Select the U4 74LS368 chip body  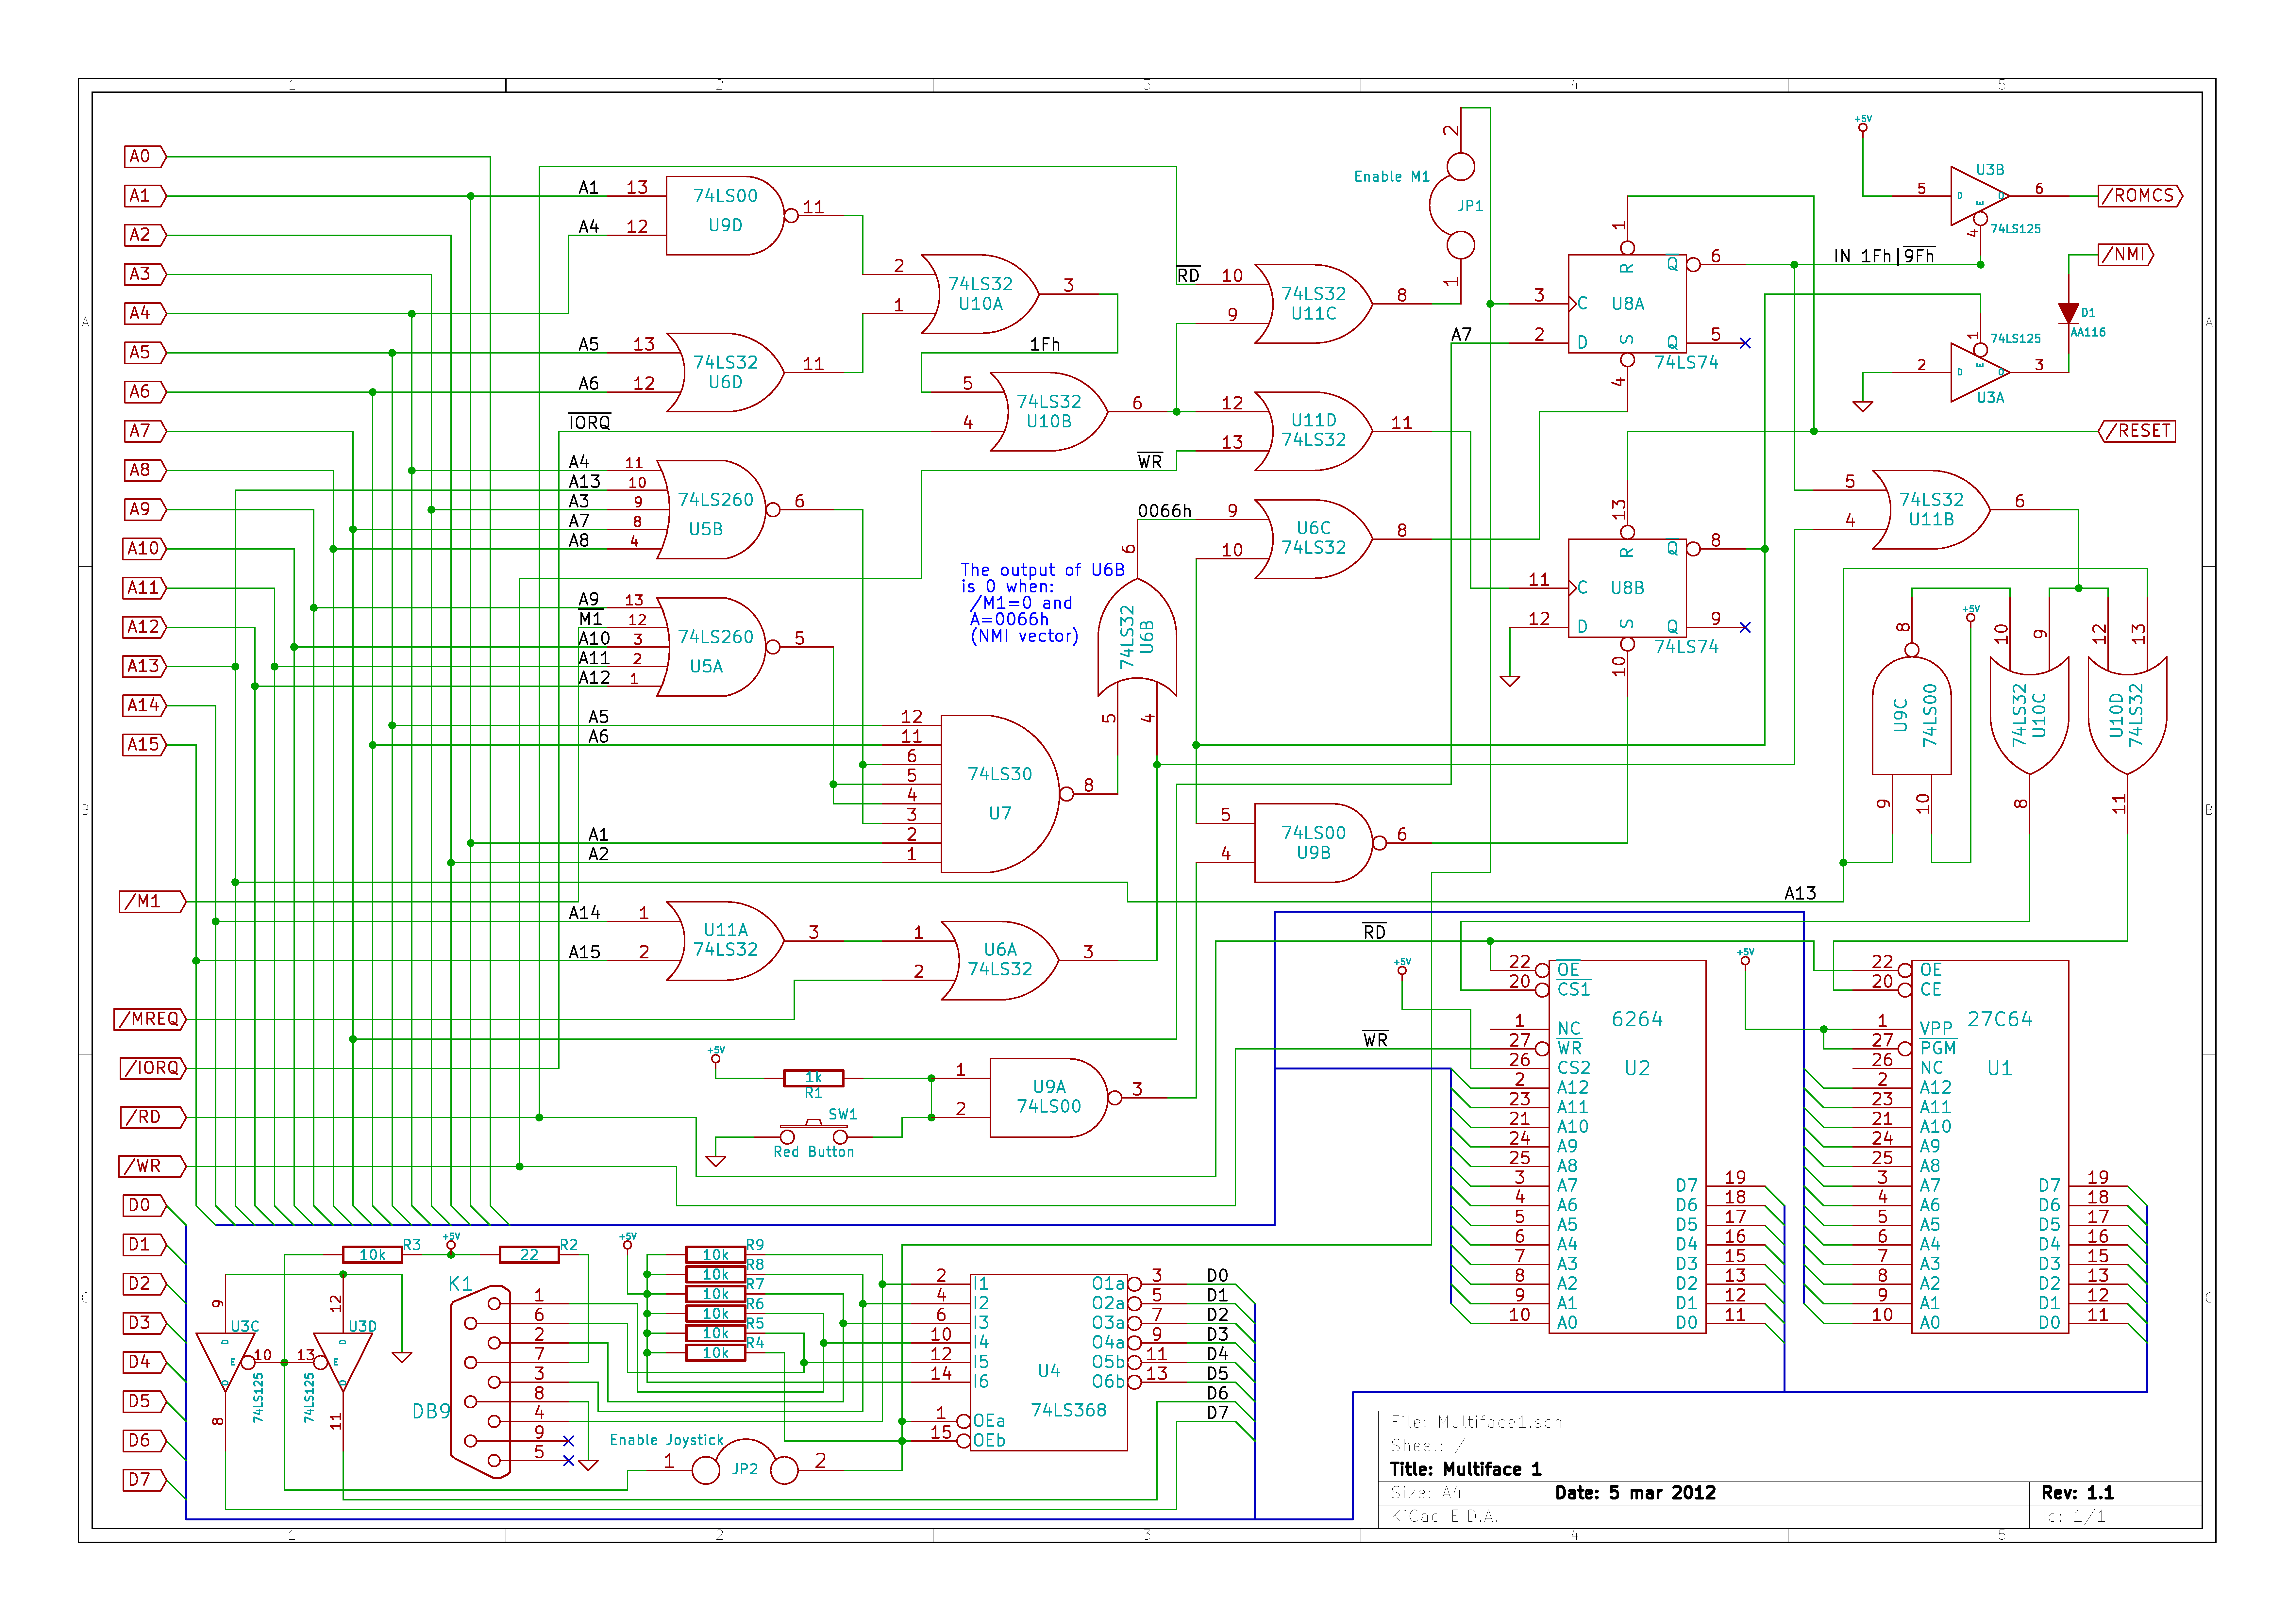[x=1049, y=1362]
